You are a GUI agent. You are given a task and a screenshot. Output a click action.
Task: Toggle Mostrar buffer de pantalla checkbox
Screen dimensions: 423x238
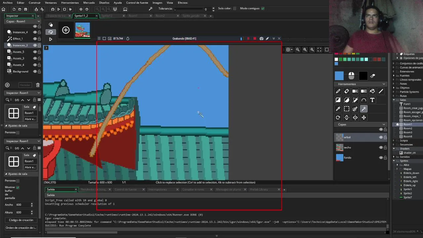pyautogui.click(x=18, y=187)
